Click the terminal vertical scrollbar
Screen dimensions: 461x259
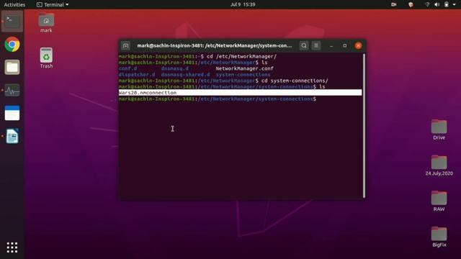(364, 126)
